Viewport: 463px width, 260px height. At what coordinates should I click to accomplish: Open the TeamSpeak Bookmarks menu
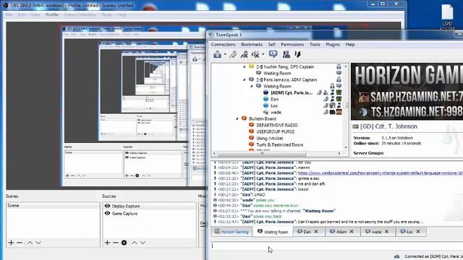[x=252, y=45]
